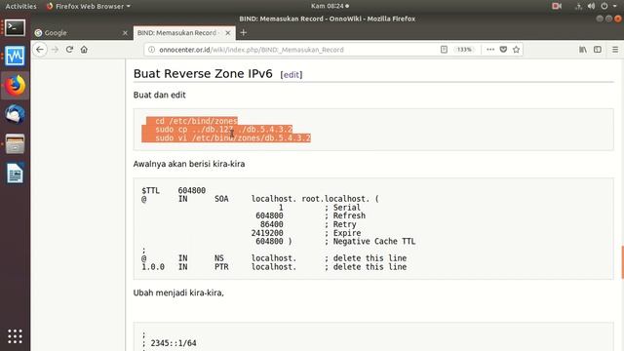Click the edit link beside Buat Reverse Zone IPv6
This screenshot has height=351, width=624.
(292, 74)
